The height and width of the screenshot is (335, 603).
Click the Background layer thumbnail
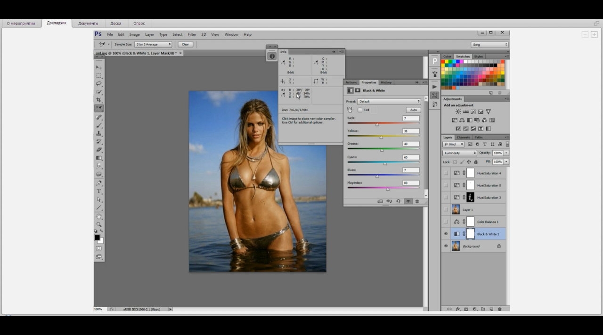coord(456,246)
